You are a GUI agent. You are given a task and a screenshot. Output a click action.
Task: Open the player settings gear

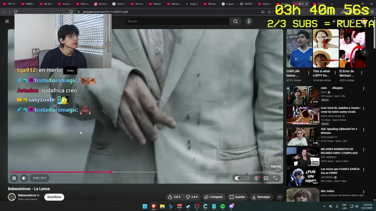pyautogui.click(x=256, y=178)
